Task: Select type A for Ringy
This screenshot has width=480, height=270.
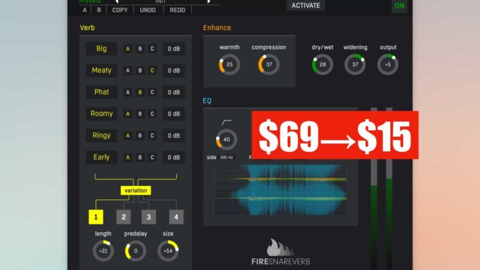Action: coord(128,135)
